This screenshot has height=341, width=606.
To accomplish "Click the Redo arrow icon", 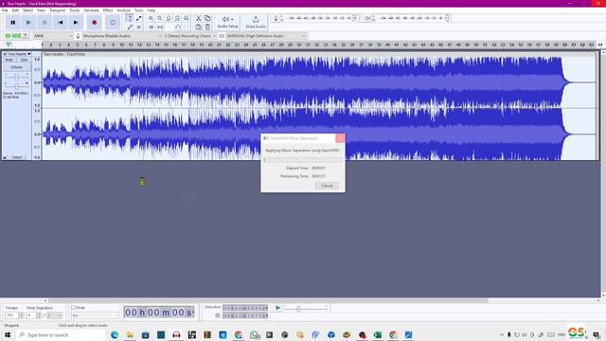I will point(187,27).
